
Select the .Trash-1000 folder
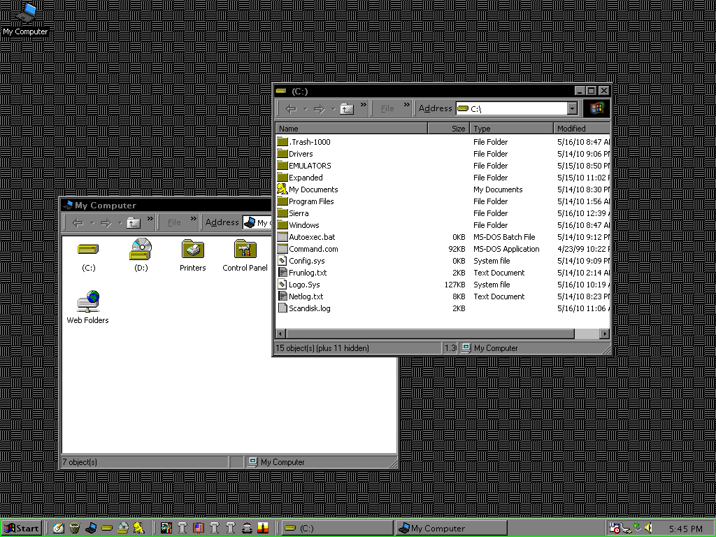tap(303, 142)
